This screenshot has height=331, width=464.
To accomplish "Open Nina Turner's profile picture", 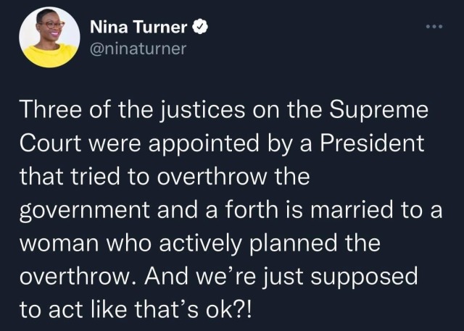I will click(49, 38).
